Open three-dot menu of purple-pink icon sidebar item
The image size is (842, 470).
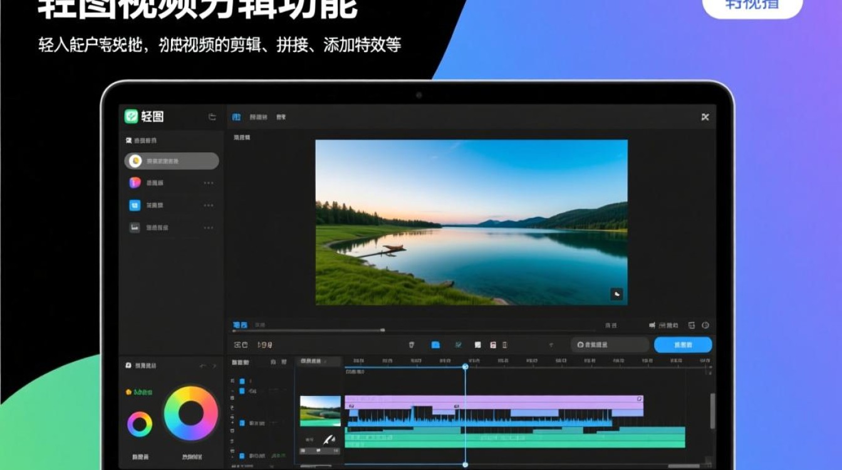tap(209, 183)
